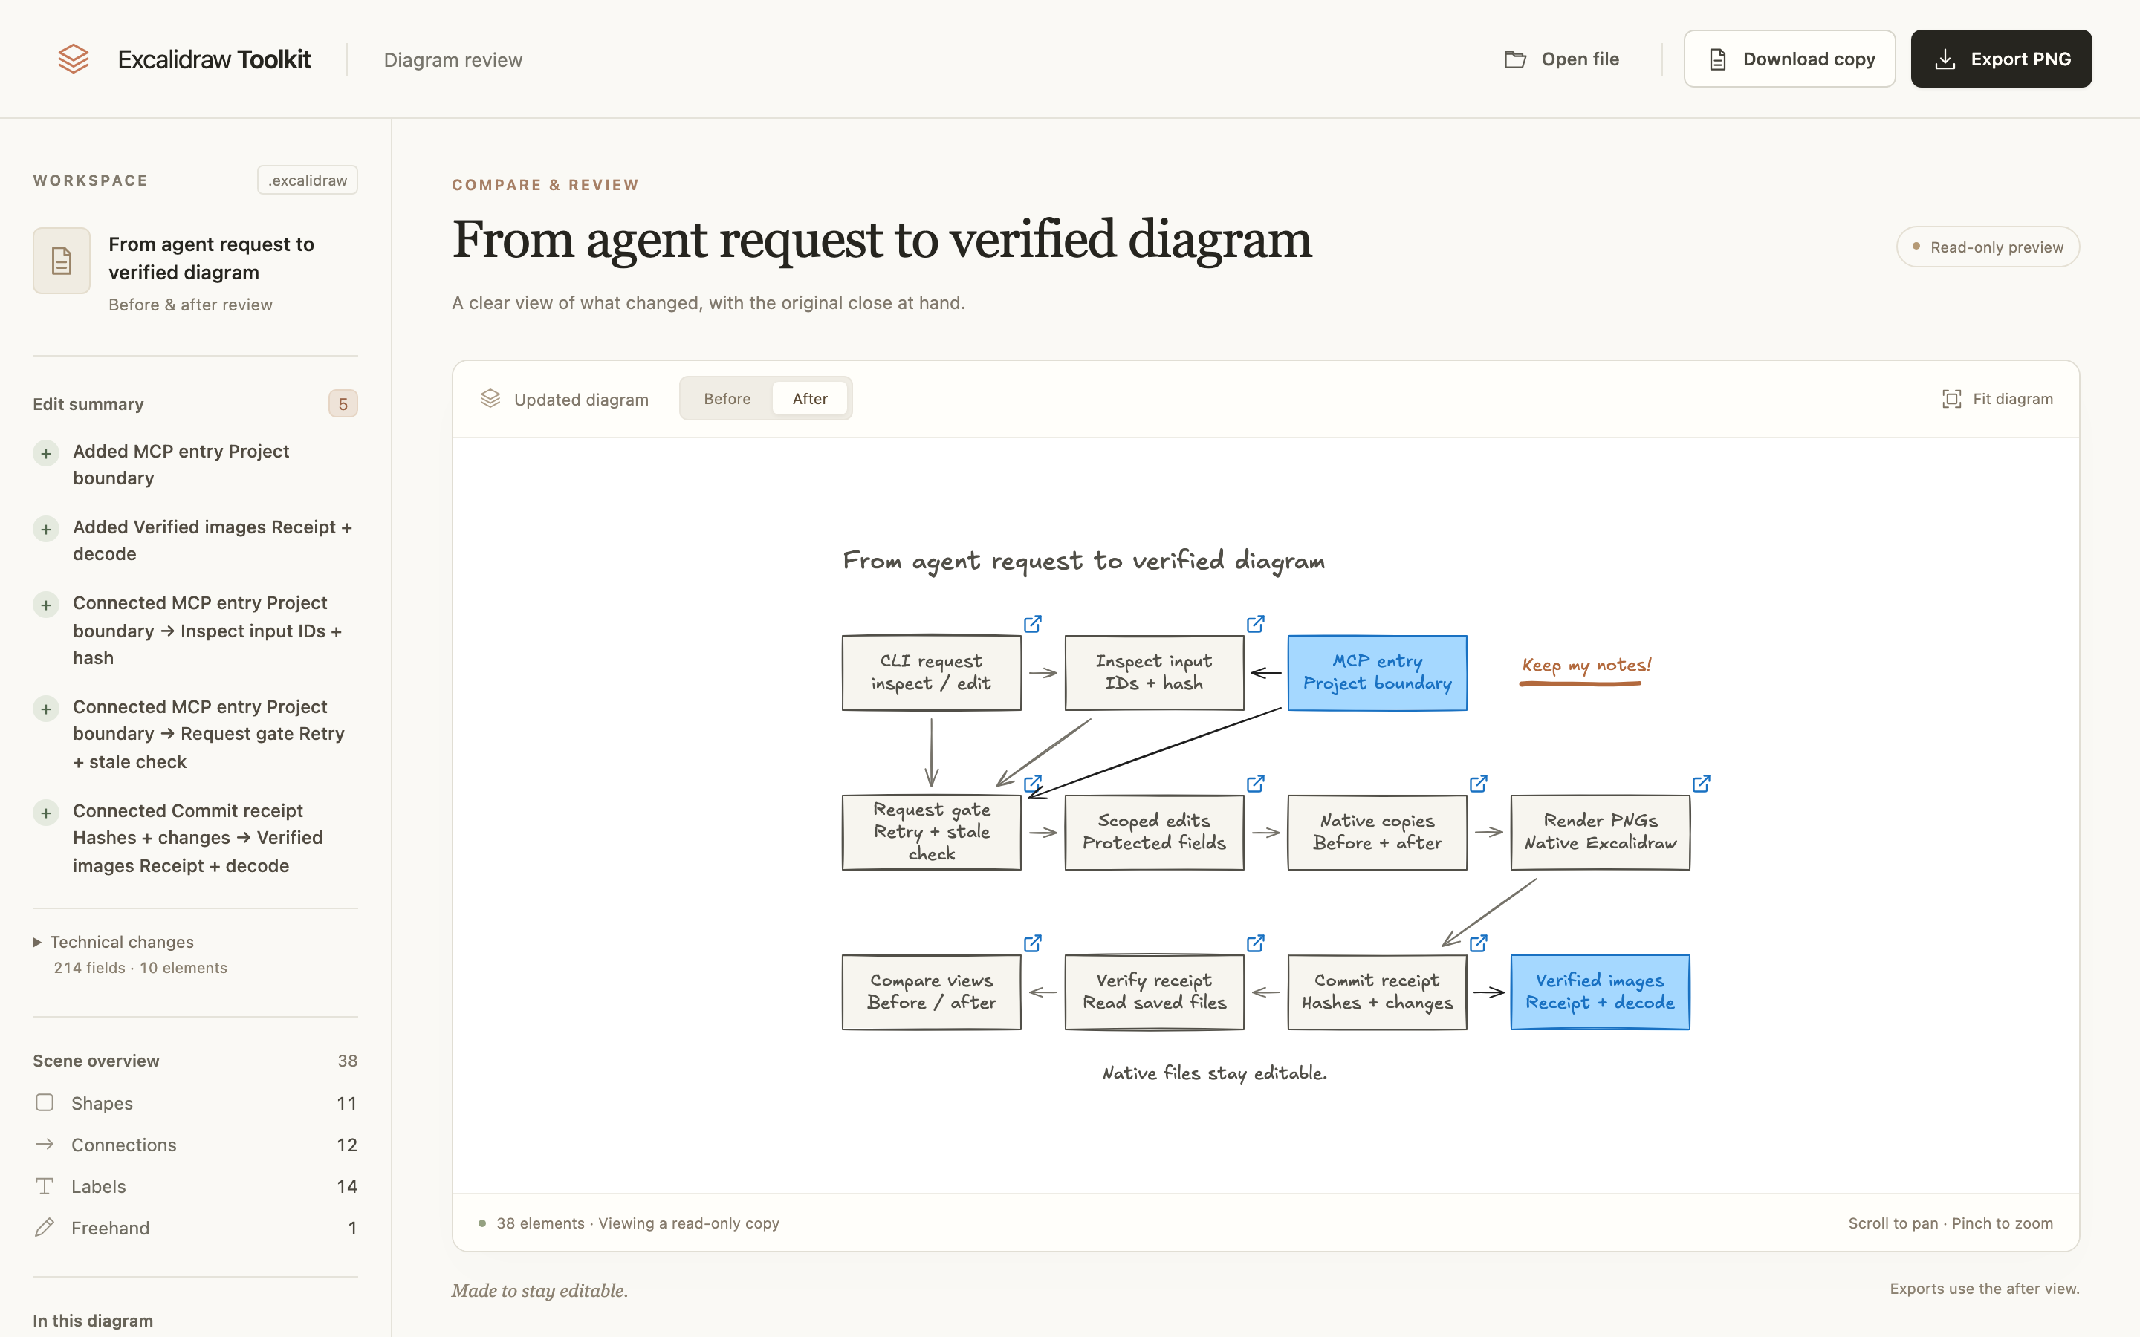Click the layers icon beside Updated diagram
The width and height of the screenshot is (2140, 1337).
490,399
